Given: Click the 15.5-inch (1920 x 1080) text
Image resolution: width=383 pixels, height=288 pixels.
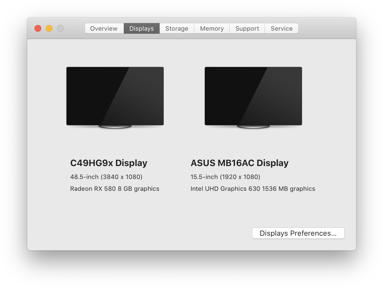Looking at the screenshot, I should tap(225, 177).
